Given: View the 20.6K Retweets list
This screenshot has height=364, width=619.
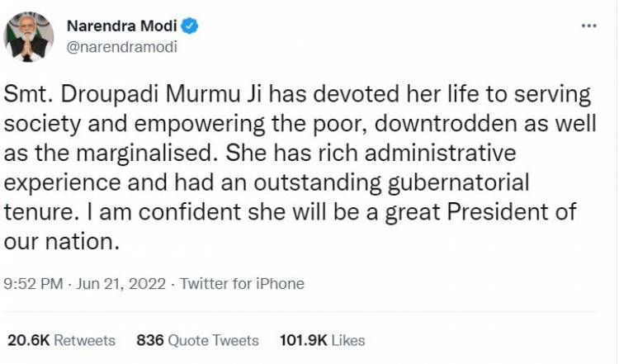Looking at the screenshot, I should pos(61,340).
